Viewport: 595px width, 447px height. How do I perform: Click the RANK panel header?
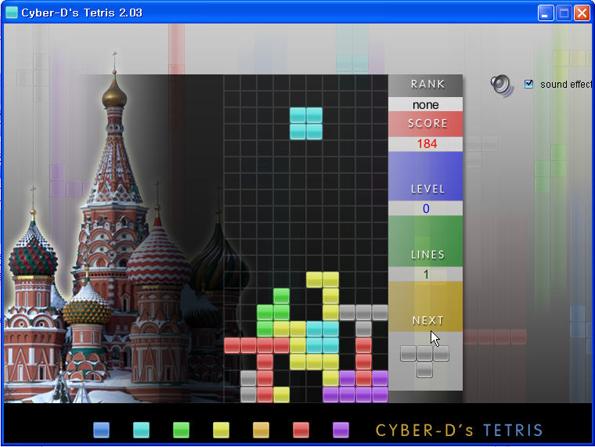click(x=425, y=85)
